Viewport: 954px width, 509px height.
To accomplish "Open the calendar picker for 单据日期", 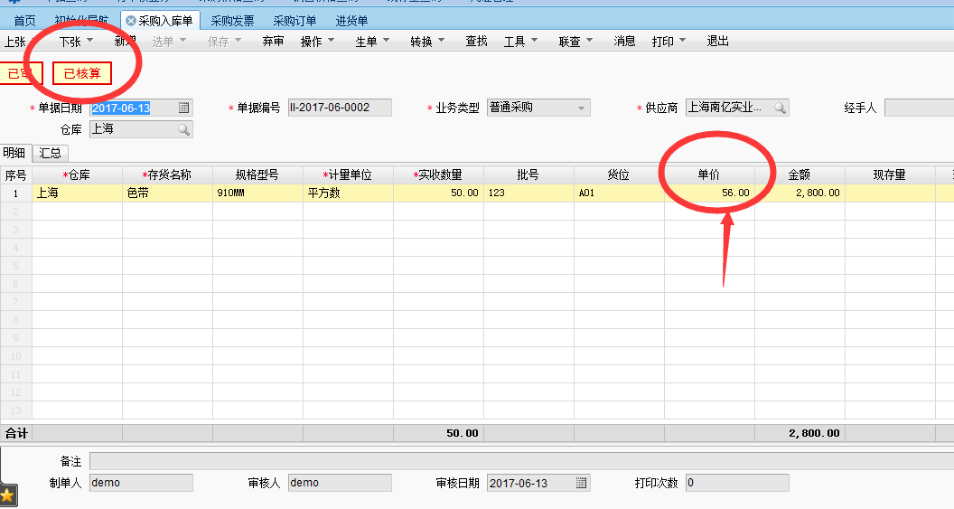I will pos(184,108).
